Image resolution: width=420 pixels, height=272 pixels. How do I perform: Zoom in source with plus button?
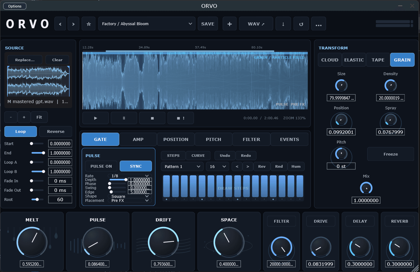tap(24, 117)
